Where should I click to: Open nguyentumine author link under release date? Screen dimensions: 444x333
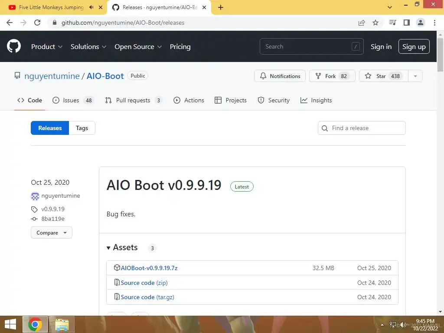[61, 196]
